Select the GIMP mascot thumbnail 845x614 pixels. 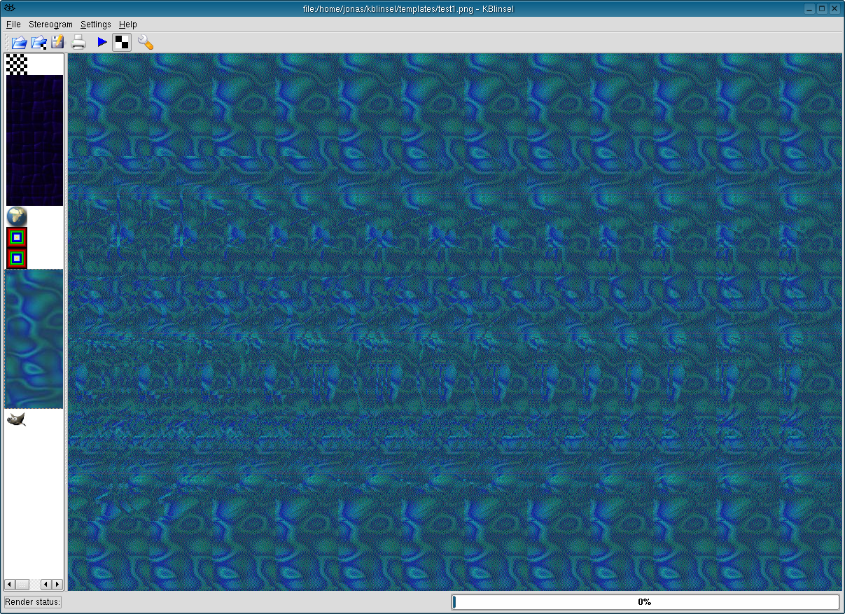(16, 419)
